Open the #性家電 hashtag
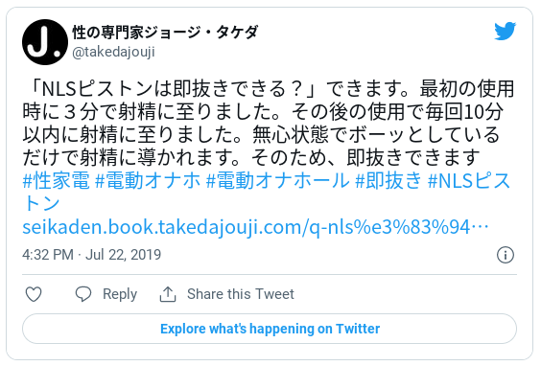541x366 pixels. click(57, 180)
